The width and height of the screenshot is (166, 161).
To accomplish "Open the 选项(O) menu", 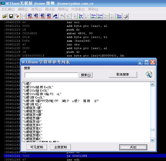I will [x=36, y=9].
